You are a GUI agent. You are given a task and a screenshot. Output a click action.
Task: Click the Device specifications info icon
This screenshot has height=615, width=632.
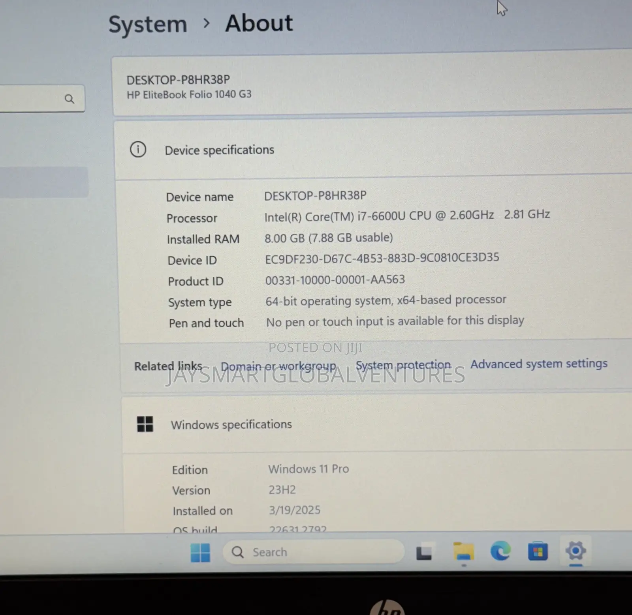tap(138, 150)
